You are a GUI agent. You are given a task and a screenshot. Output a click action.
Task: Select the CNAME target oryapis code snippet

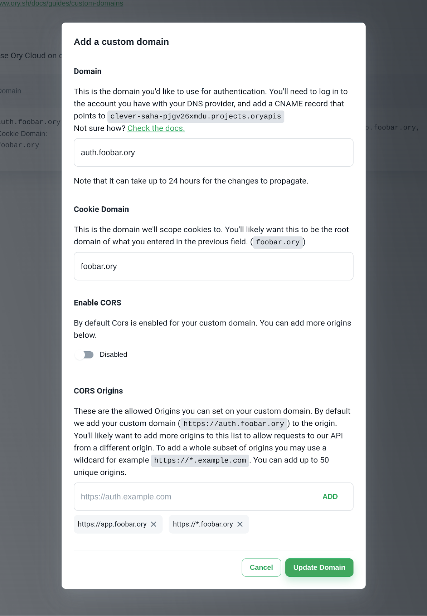[196, 116]
